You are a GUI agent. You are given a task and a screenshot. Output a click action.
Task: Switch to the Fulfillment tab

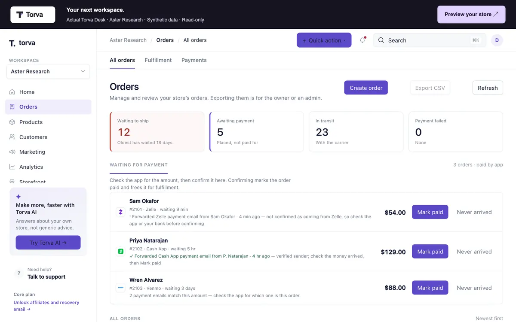coord(158,60)
